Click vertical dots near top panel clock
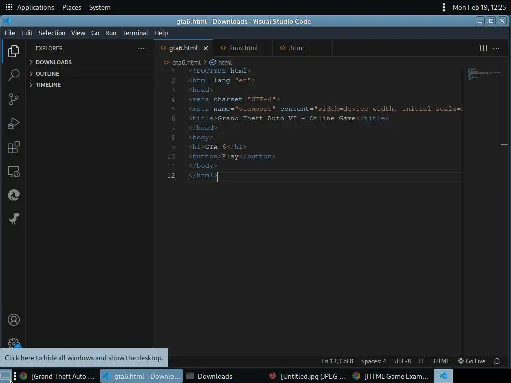The width and height of the screenshot is (511, 383). click(x=444, y=7)
